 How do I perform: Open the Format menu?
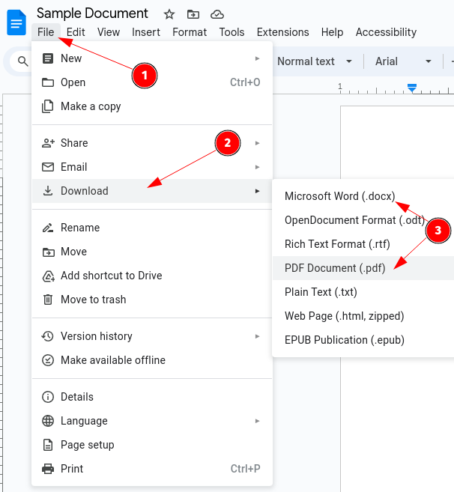click(190, 32)
